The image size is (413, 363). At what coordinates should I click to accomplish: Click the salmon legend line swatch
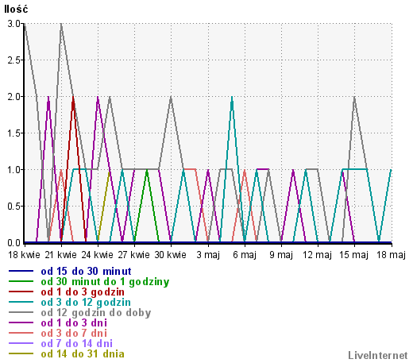coord(21,333)
